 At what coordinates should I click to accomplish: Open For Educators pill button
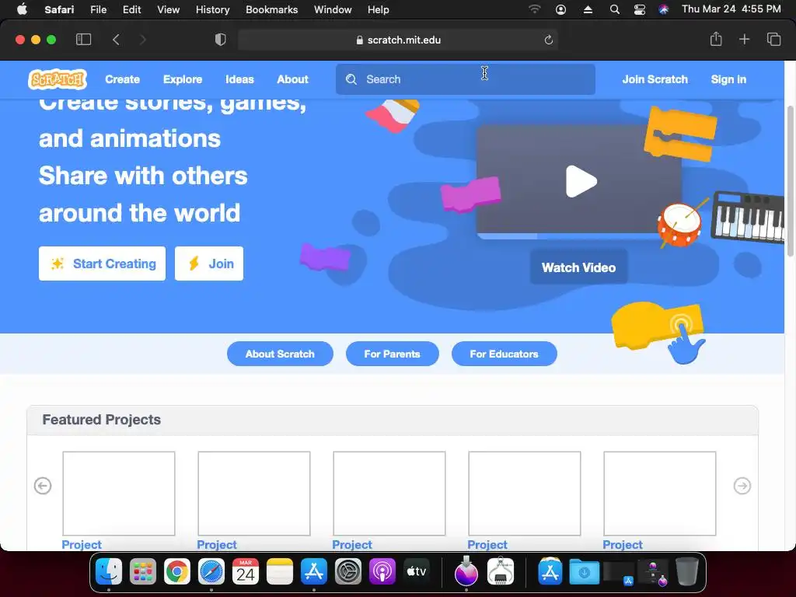tap(504, 354)
